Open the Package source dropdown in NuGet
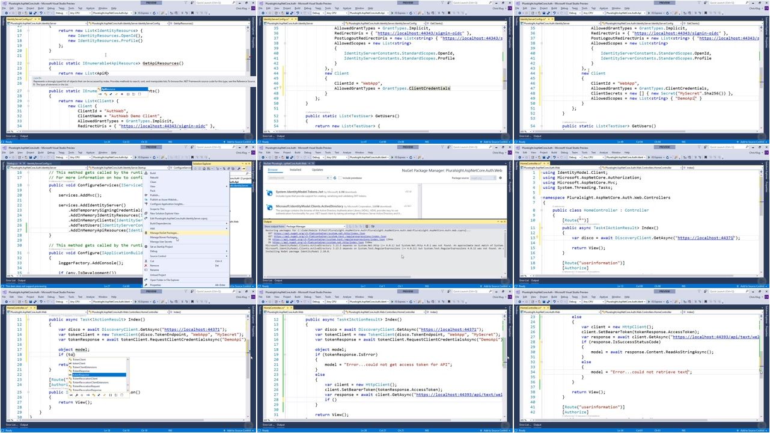This screenshot has width=770, height=433. click(483, 178)
